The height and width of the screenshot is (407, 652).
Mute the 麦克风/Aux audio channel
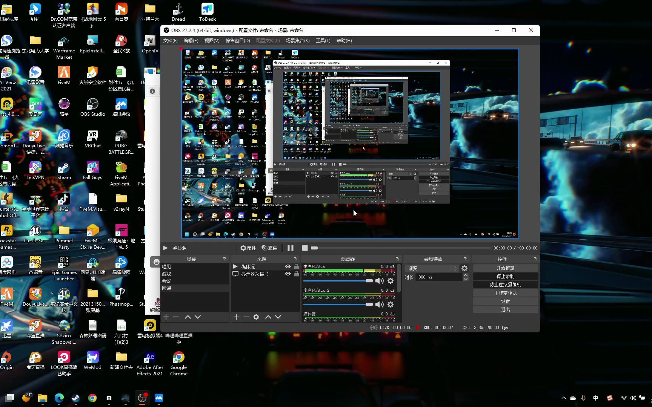tap(380, 281)
